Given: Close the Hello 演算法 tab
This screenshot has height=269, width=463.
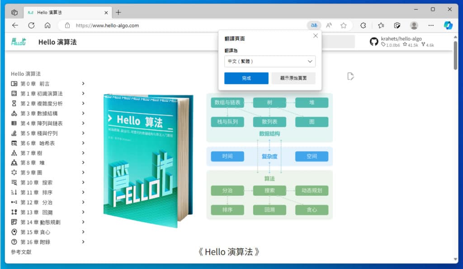Looking at the screenshot, I should click(106, 13).
